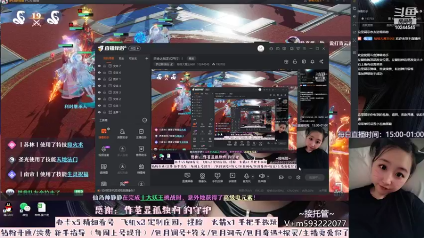Select the 文本 4 source row
The height and width of the screenshot is (238, 424).
point(123,86)
